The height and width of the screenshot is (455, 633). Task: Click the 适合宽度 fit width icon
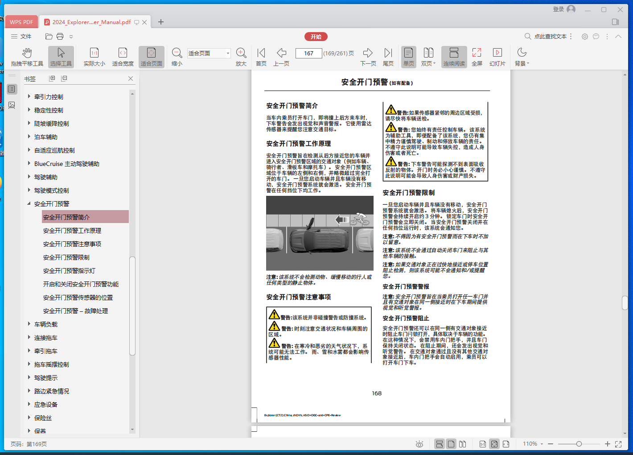coord(123,57)
